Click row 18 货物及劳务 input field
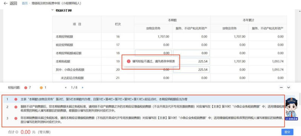The width and height of the screenshot is (301, 136). coord(153,53)
